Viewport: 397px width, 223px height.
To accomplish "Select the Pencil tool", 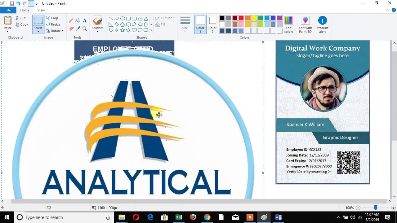I will coord(71,21).
